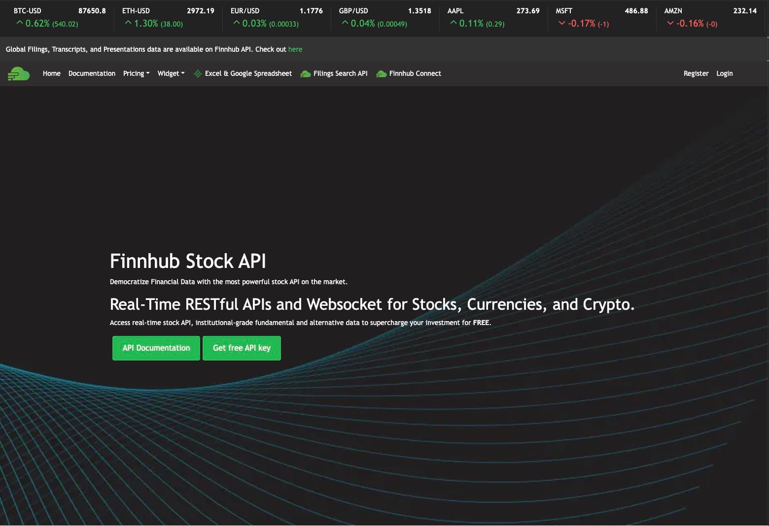Viewport: 769px width, 526px height.
Task: Click the green up arrow beside BTC-USD
Action: 20,22
